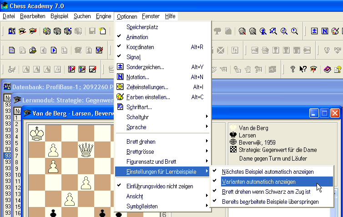Open the Fenster menu
The image size is (343, 217).
coord(151,16)
